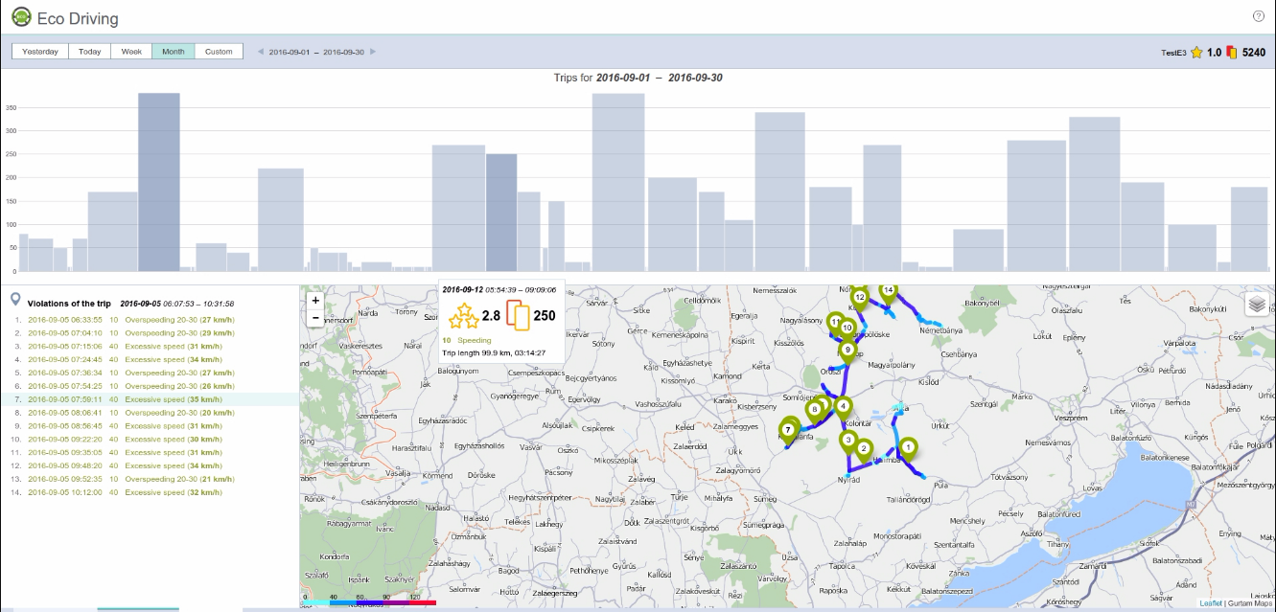Go to the previous date period
The width and height of the screenshot is (1276, 612).
pyautogui.click(x=260, y=52)
